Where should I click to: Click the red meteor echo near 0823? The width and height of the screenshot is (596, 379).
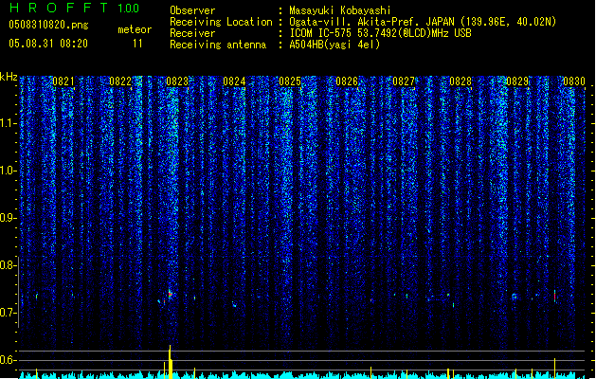(x=170, y=295)
